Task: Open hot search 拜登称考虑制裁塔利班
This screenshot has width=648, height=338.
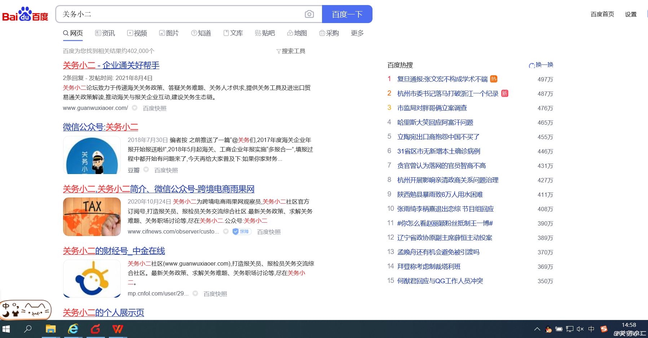Action: click(x=429, y=267)
